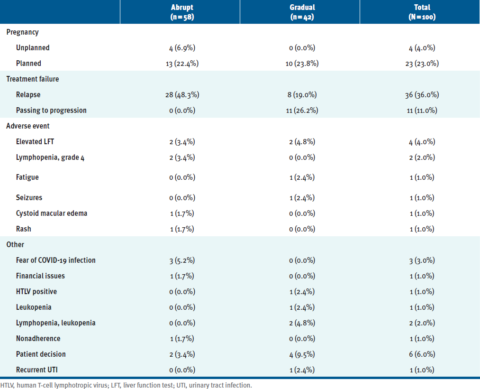Click Nonadherence abrupt value 1 (1.7%)
Image resolution: width=480 pixels, height=389 pixels.
click(182, 339)
